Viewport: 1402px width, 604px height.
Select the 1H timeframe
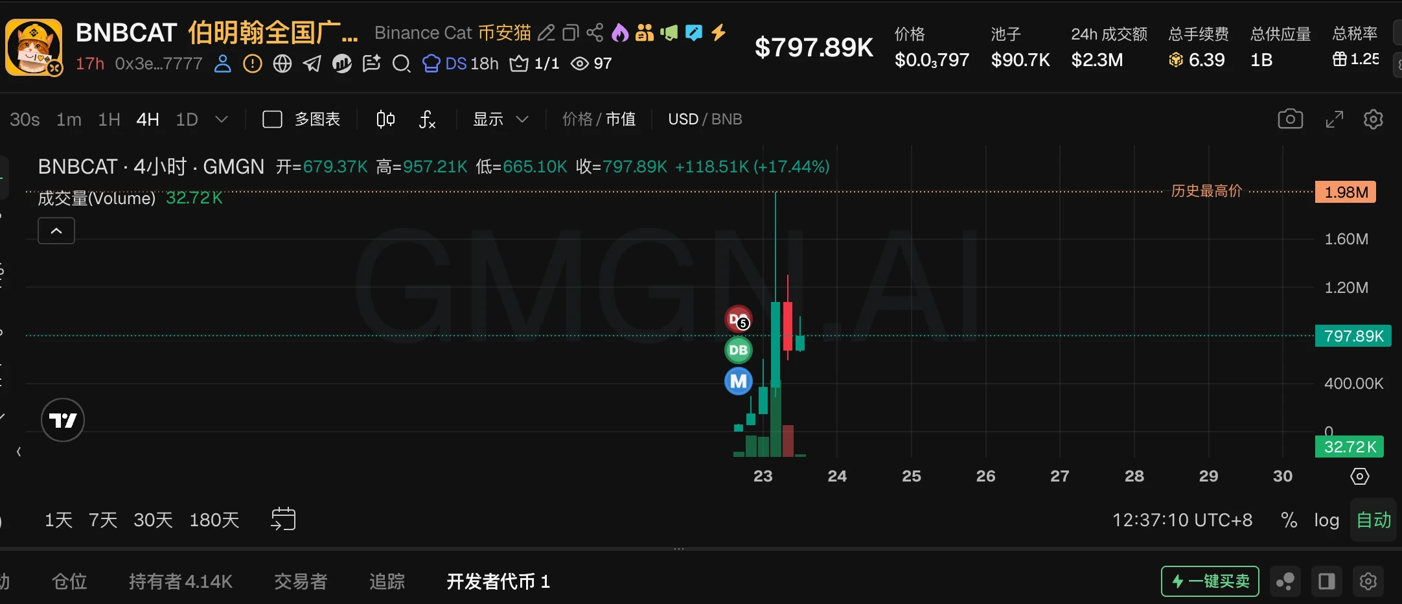(x=109, y=119)
